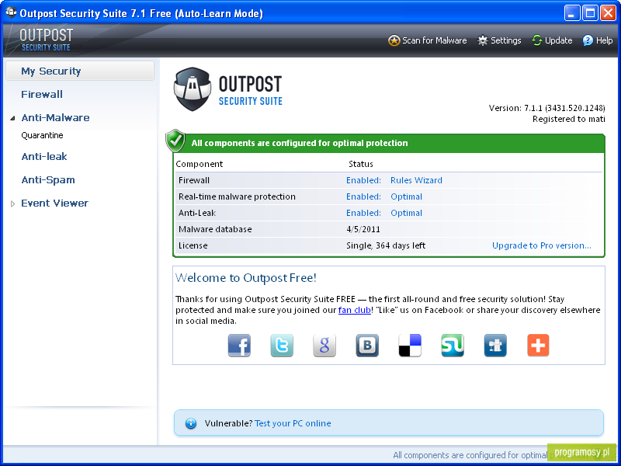The width and height of the screenshot is (621, 466).
Task: Click Optimal link for Real-time malware protection
Action: (406, 196)
